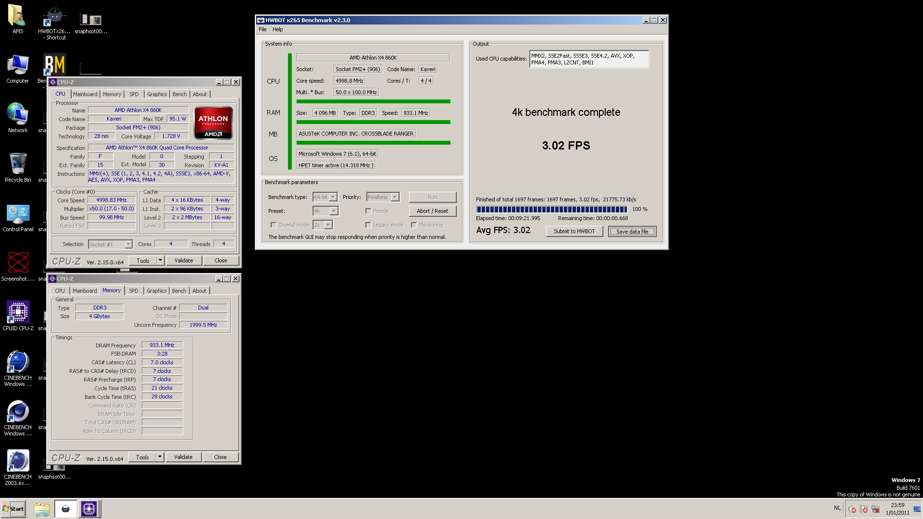923x519 pixels.
Task: Launch CPUID CPU-Z from desktop
Action: [18, 316]
